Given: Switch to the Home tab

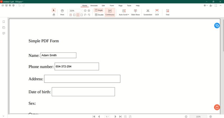Looking at the screenshot, I should (x=85, y=6).
